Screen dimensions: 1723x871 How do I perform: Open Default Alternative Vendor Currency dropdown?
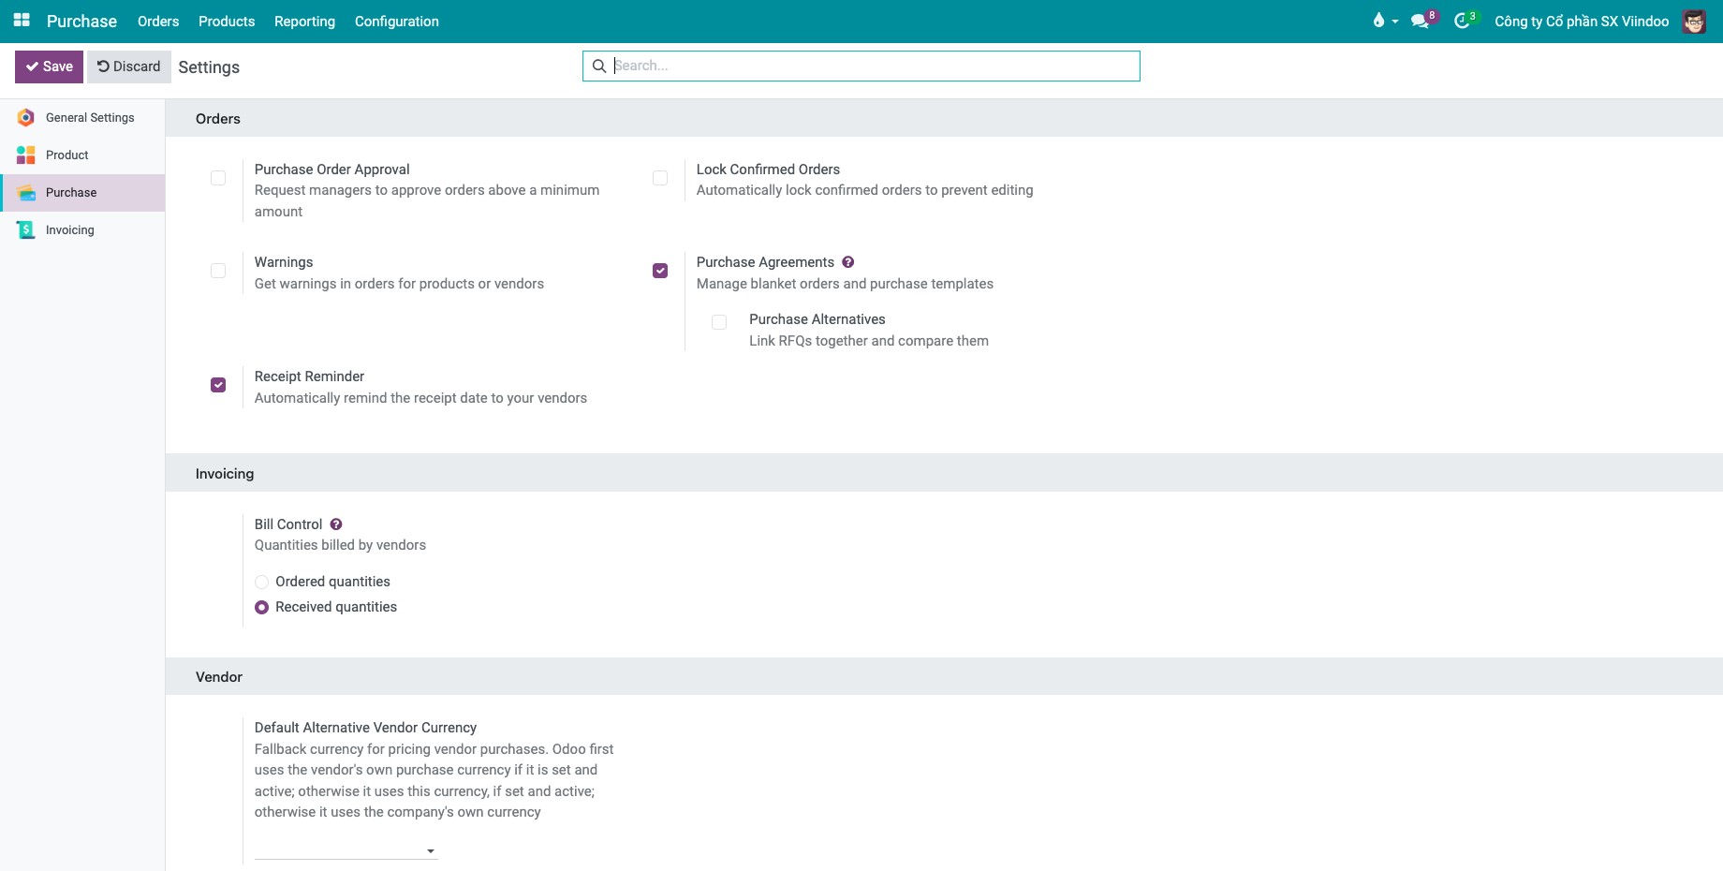(x=346, y=849)
